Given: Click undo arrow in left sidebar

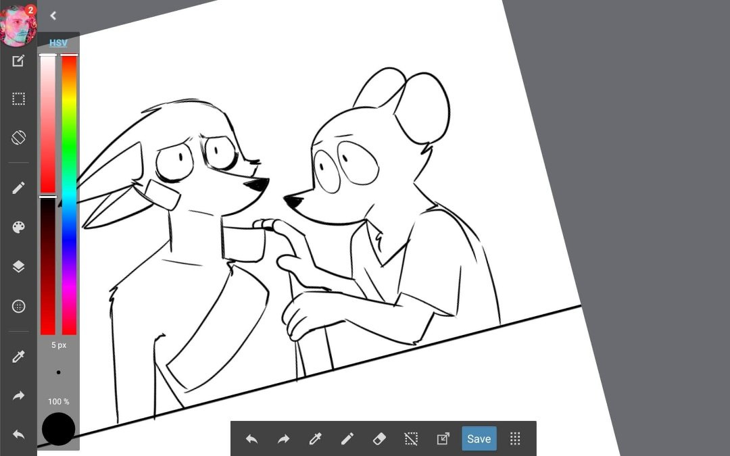Looking at the screenshot, I should pyautogui.click(x=18, y=434).
